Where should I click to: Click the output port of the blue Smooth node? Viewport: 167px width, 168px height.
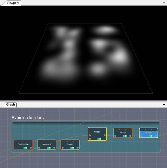coord(156,136)
